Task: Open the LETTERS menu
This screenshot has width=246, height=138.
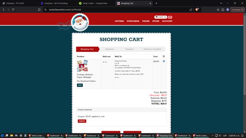Action: 119,21
